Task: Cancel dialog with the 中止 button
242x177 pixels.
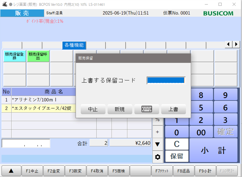Action: pos(93,109)
